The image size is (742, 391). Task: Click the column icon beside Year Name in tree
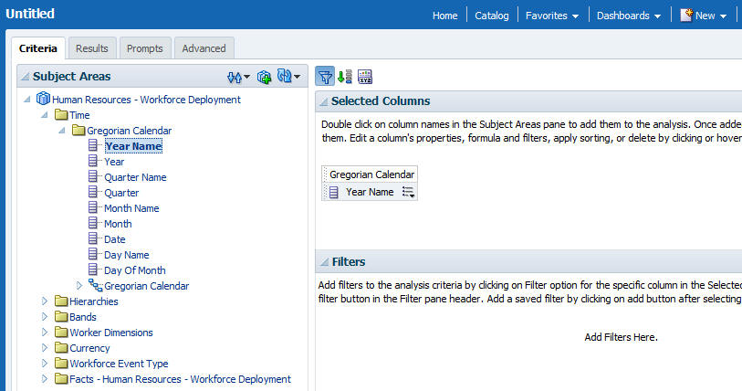[x=93, y=145]
